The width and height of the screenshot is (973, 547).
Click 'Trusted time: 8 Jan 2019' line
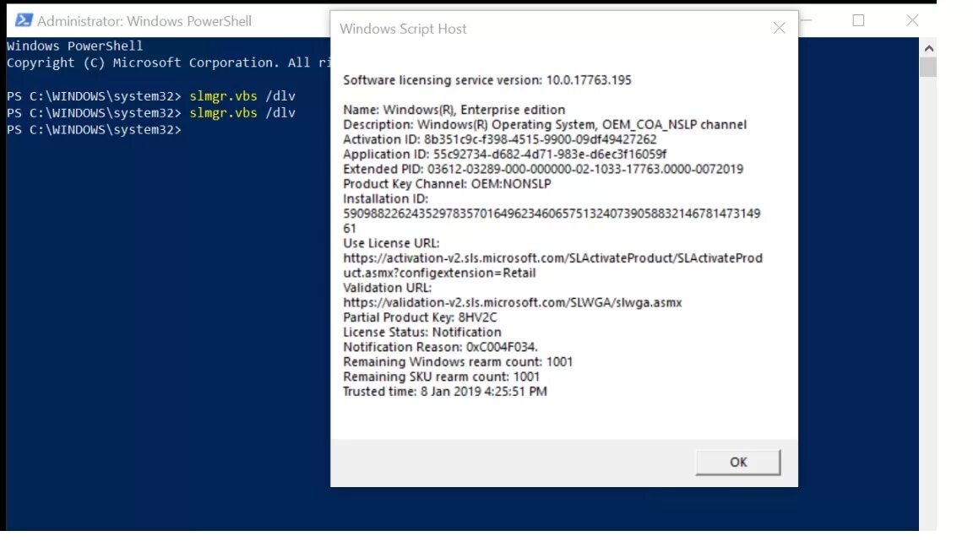coord(445,392)
